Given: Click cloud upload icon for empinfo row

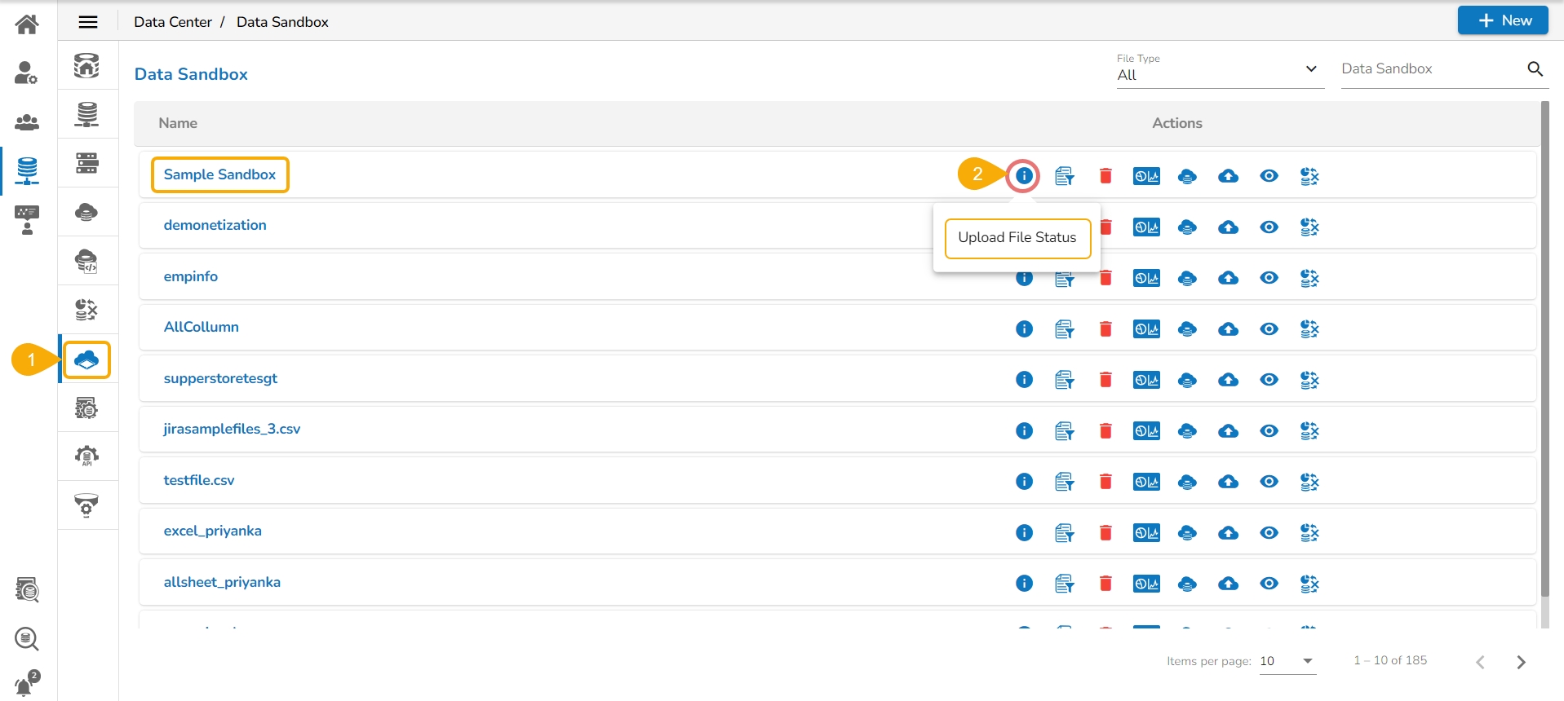Looking at the screenshot, I should pyautogui.click(x=1228, y=279).
